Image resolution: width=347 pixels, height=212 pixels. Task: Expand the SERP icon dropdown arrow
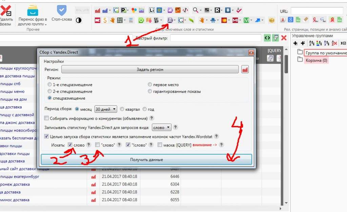[x=161, y=20]
